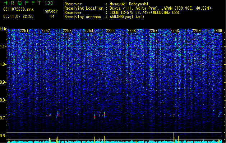The width and height of the screenshot is (226, 143).
Task: Select the ICOM IC-575 receiver description
Action: pyautogui.click(x=144, y=13)
